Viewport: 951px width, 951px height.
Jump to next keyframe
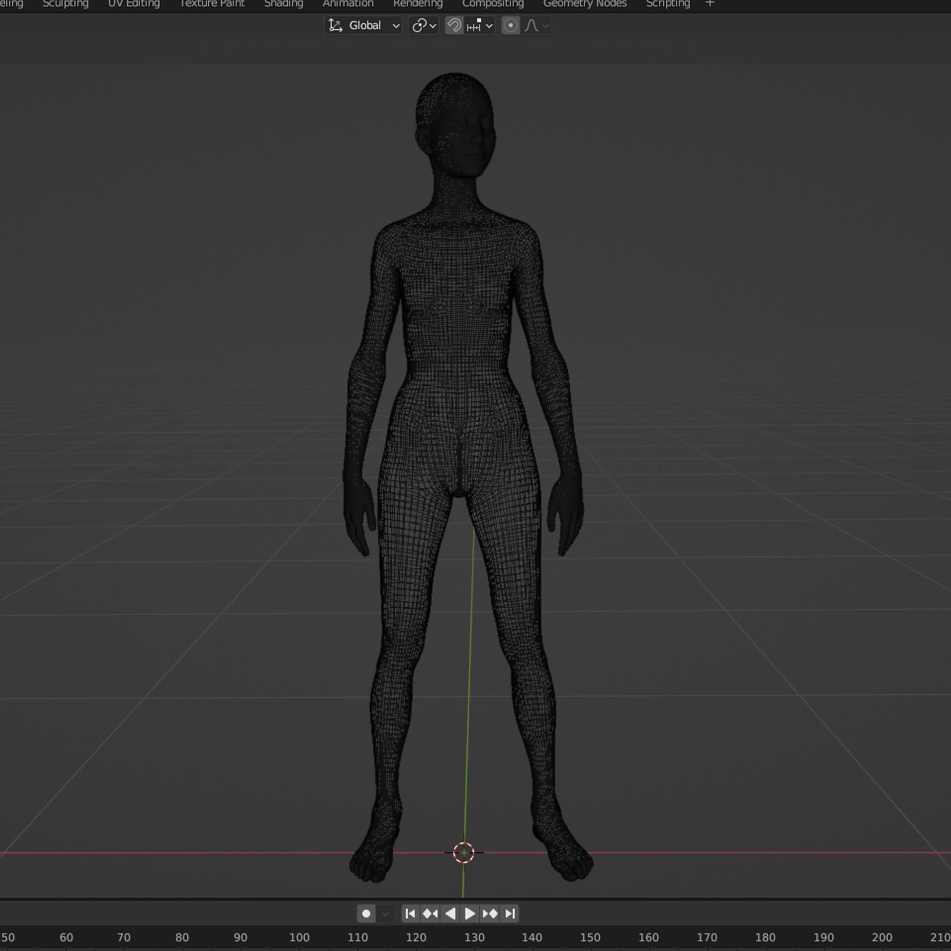(x=490, y=913)
